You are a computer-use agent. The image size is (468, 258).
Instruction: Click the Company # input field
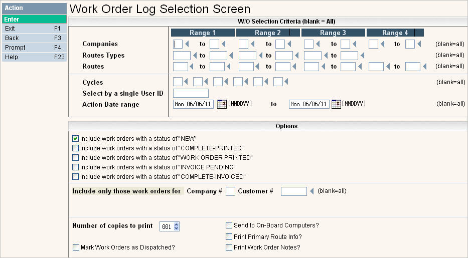[x=230, y=191]
